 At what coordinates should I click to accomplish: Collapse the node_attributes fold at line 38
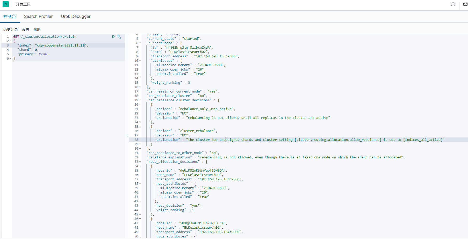pyautogui.click(x=140, y=184)
